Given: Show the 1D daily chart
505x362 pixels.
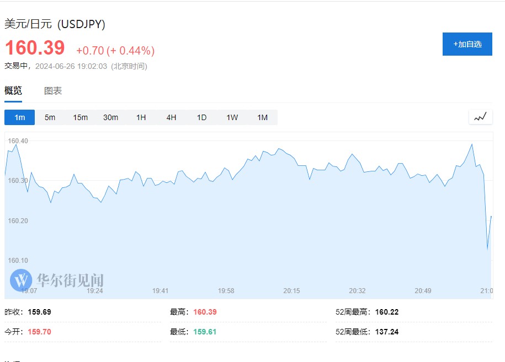Looking at the screenshot, I should 201,117.
